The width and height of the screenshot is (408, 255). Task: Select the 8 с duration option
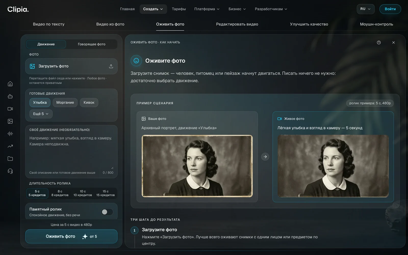tap(60, 193)
